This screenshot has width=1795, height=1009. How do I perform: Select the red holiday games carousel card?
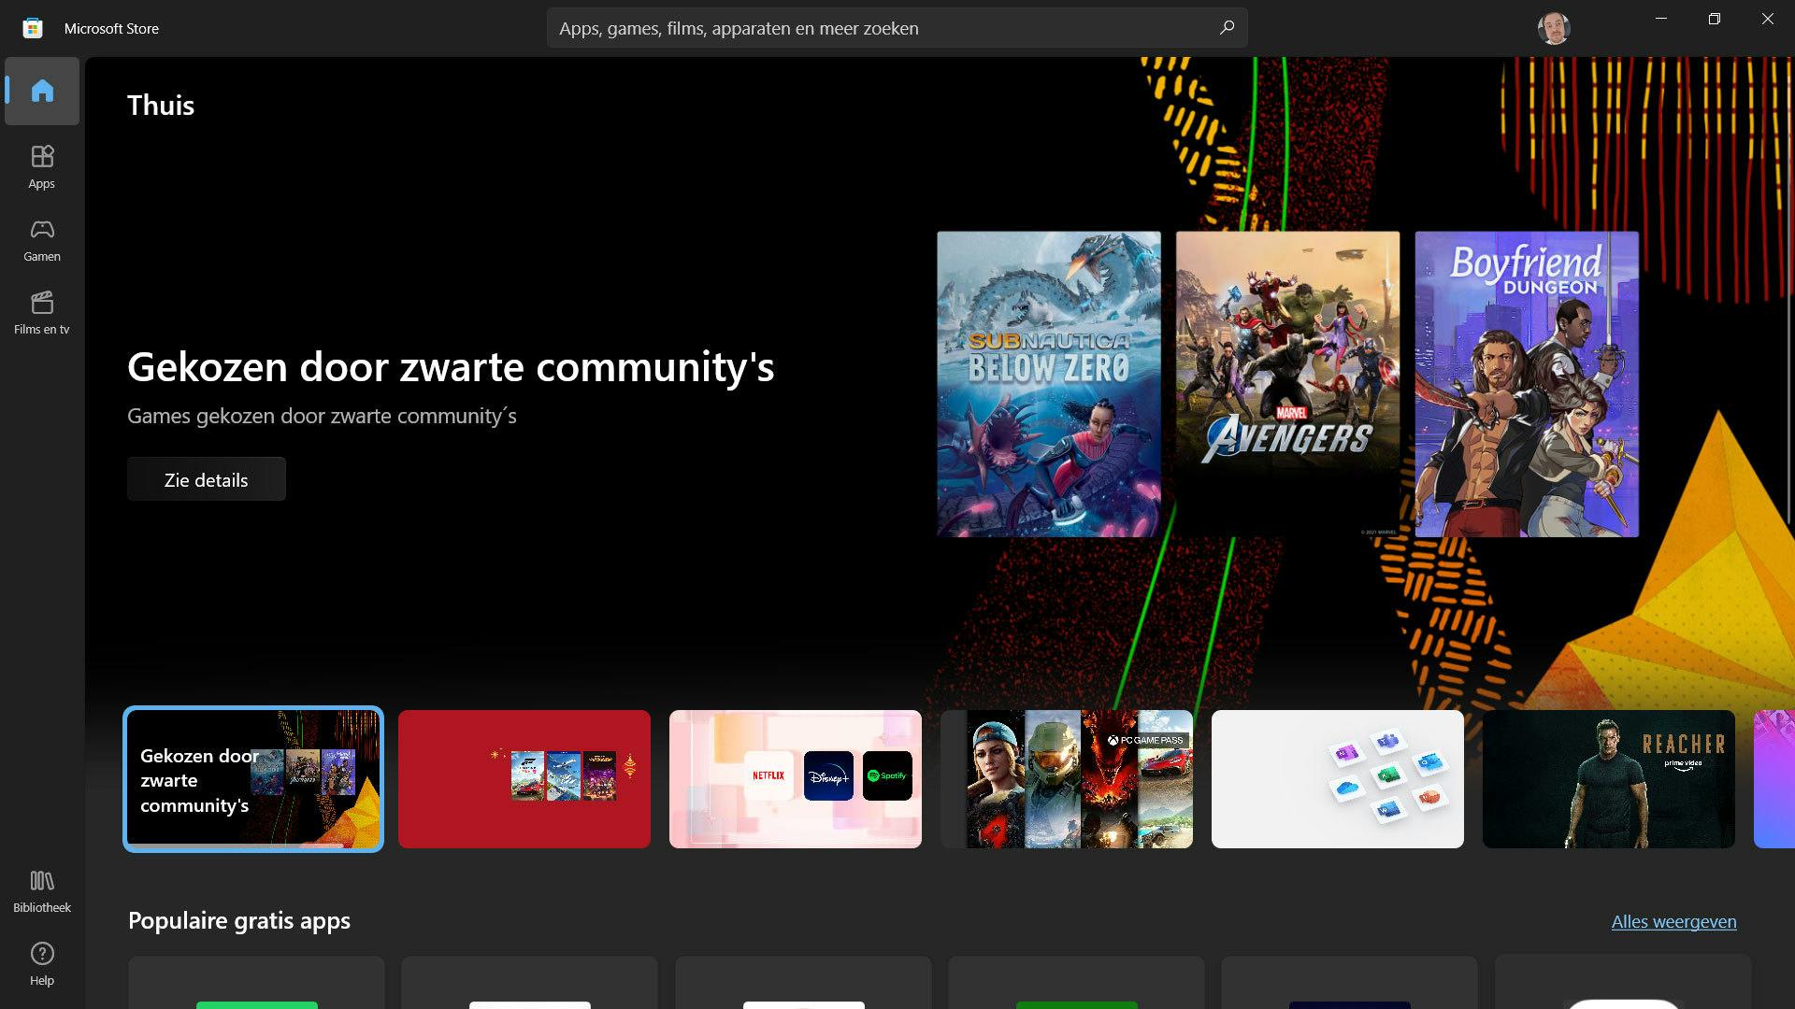(524, 778)
